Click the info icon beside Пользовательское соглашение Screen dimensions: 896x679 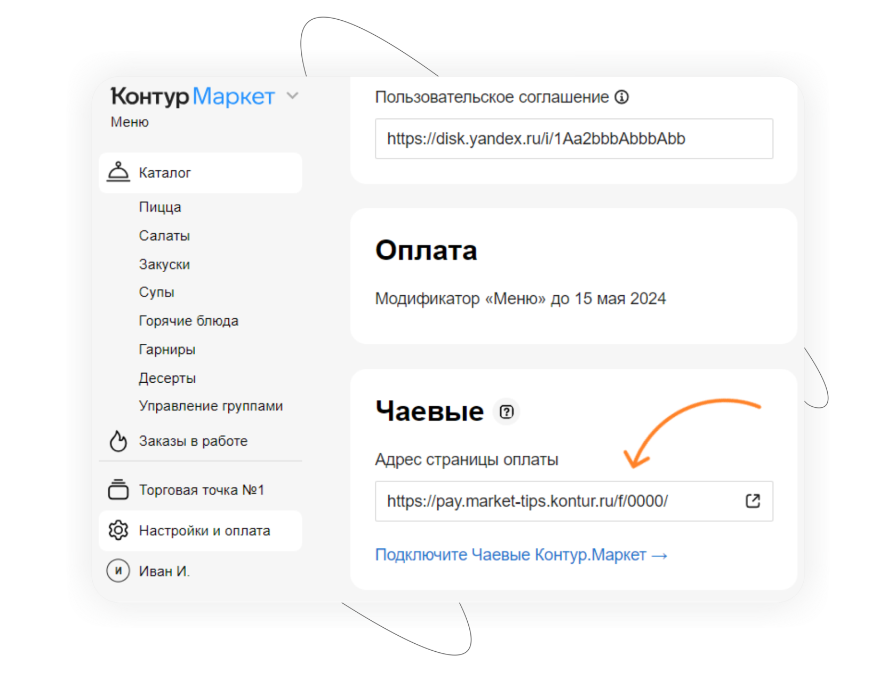622,97
